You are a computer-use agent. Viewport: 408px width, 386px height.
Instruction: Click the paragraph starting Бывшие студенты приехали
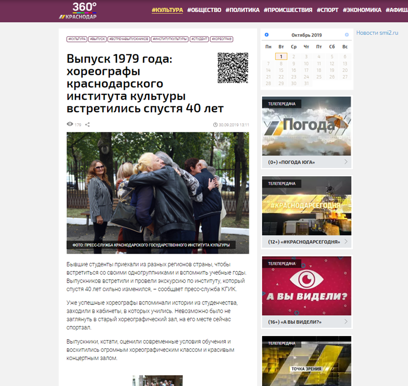[x=157, y=277]
